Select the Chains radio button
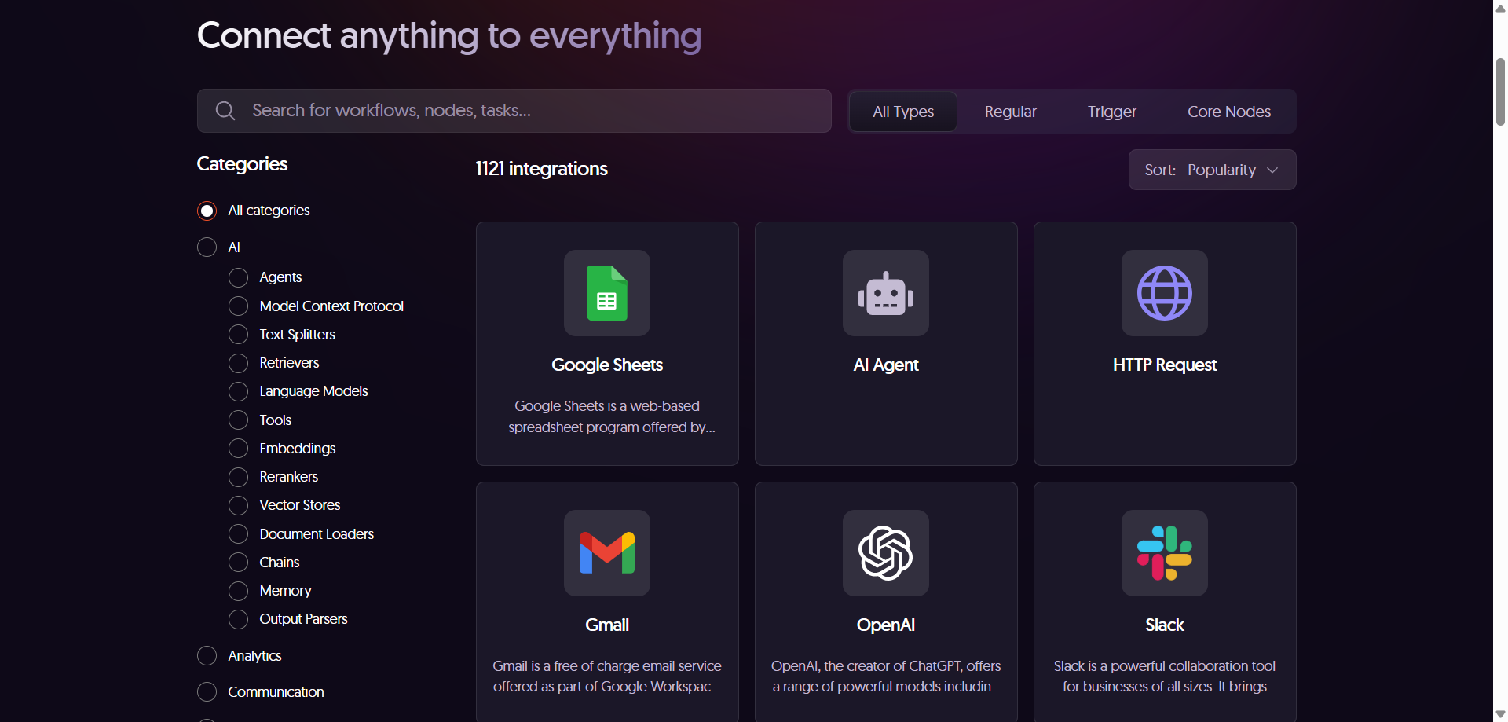 [238, 563]
